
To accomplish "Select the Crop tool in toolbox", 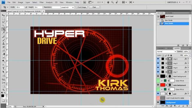I will [x=3, y=29].
